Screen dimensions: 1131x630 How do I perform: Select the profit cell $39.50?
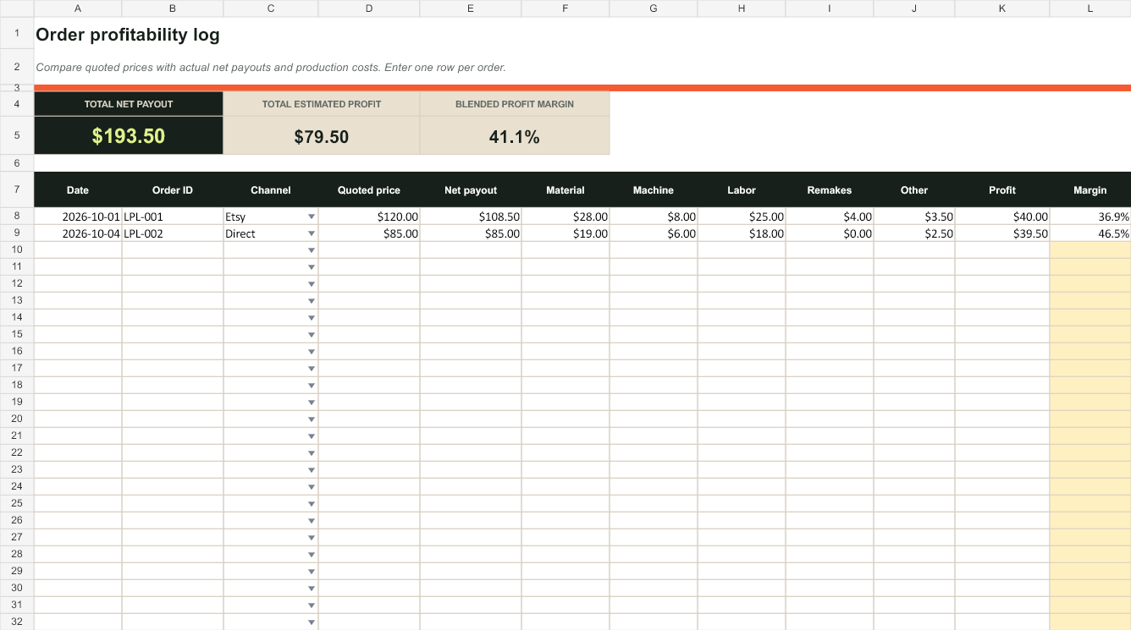(x=1002, y=233)
